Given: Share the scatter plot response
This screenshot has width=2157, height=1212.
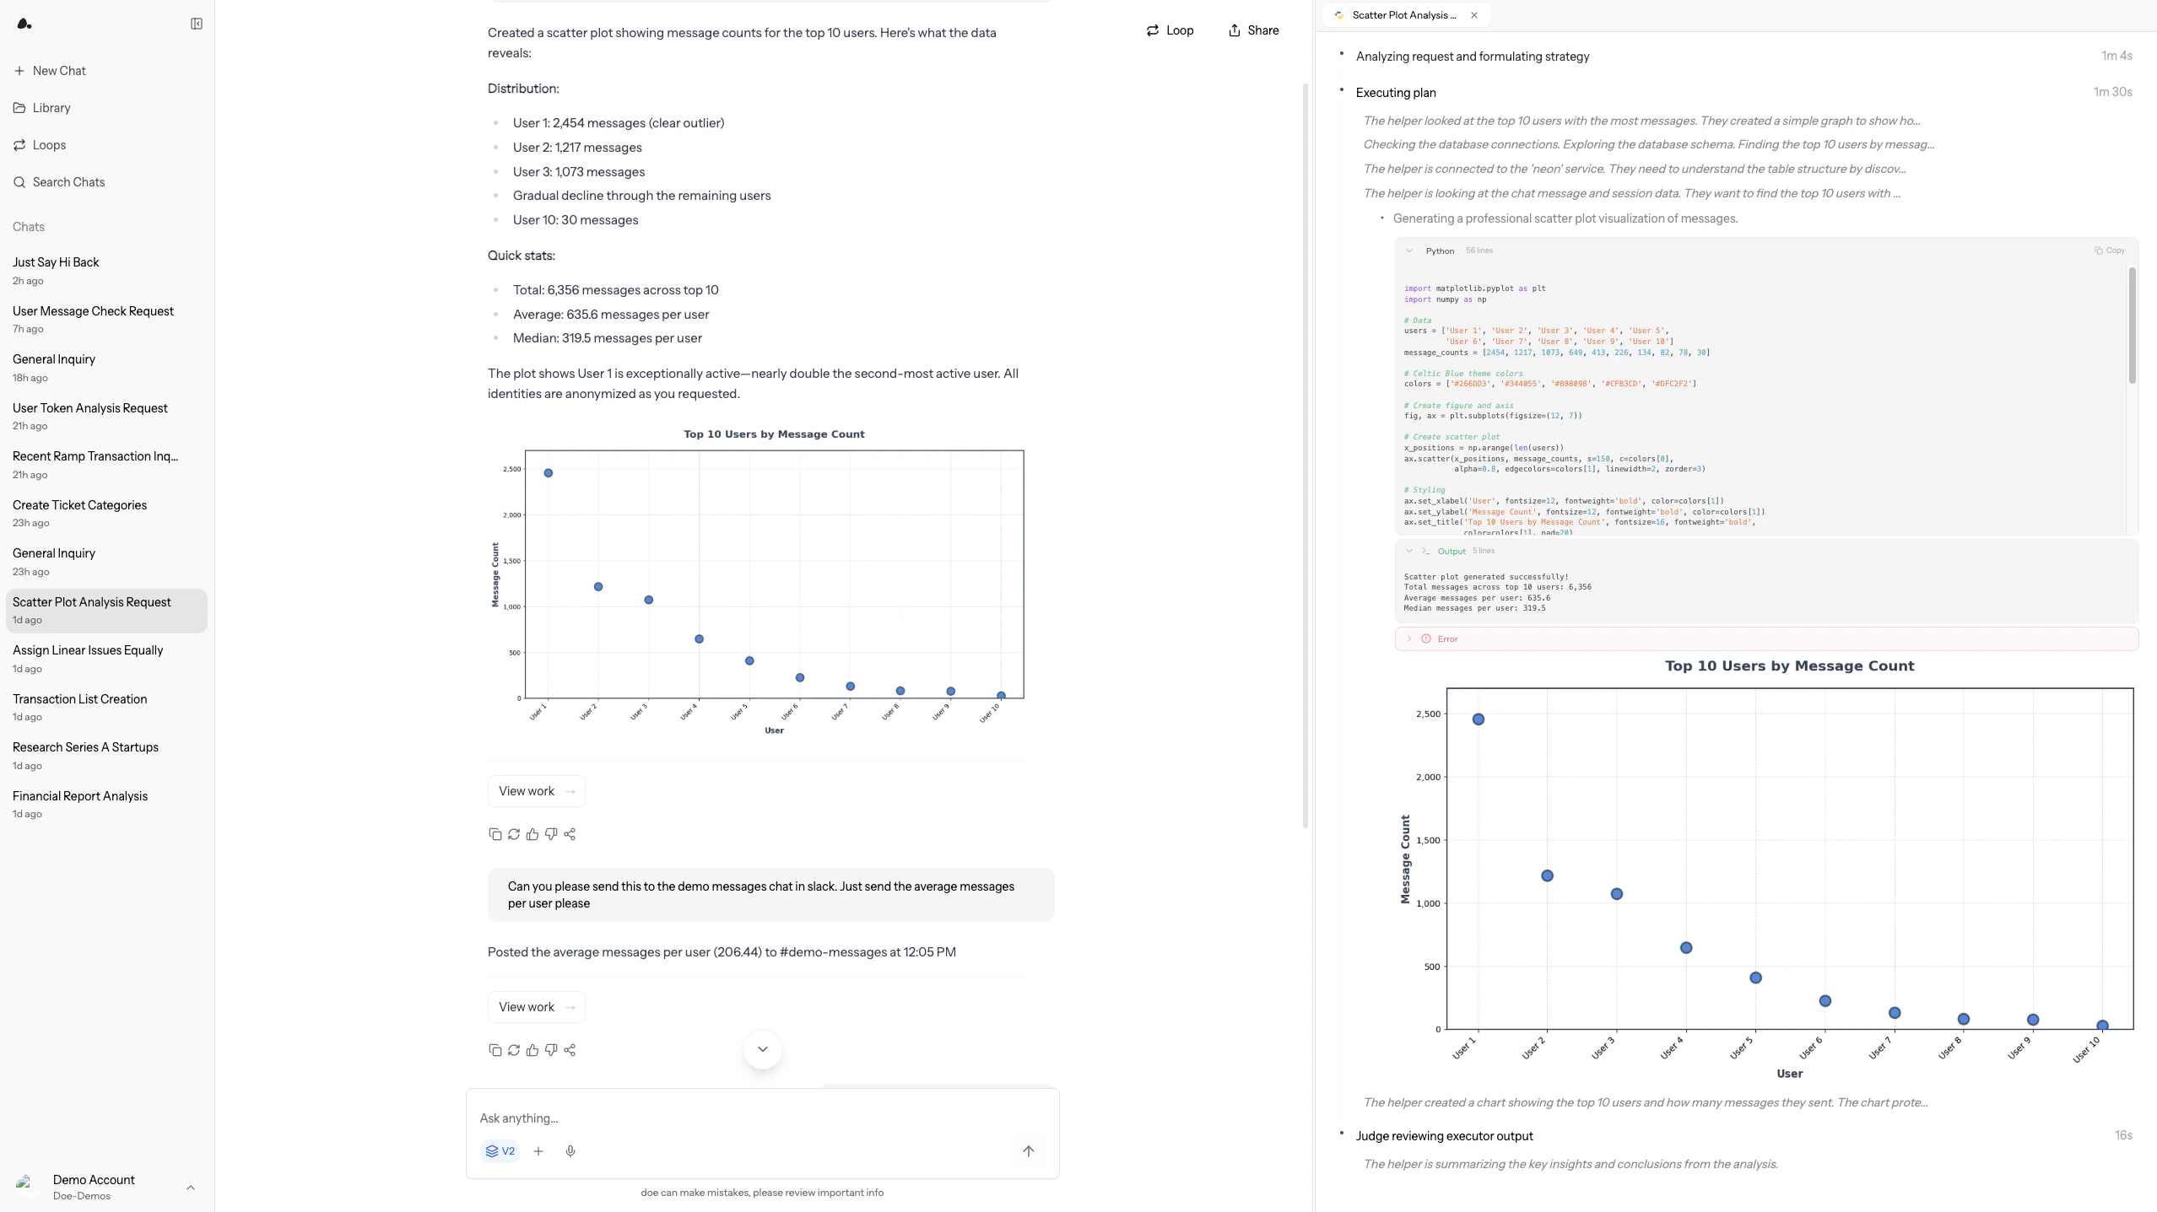Looking at the screenshot, I should click(570, 834).
